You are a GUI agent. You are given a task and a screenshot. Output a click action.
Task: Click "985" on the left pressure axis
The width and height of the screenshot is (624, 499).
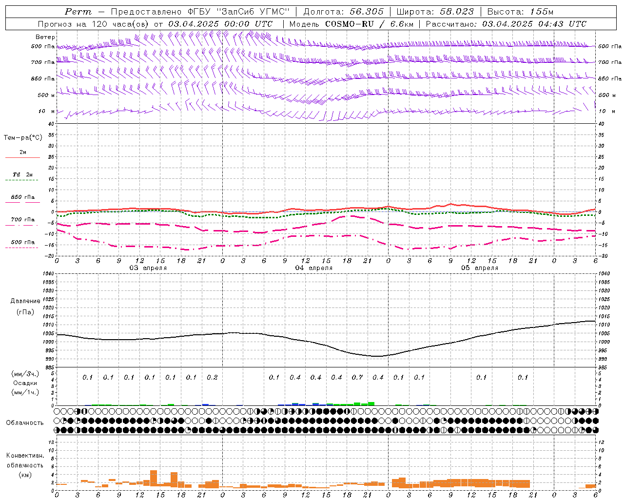[x=50, y=367]
